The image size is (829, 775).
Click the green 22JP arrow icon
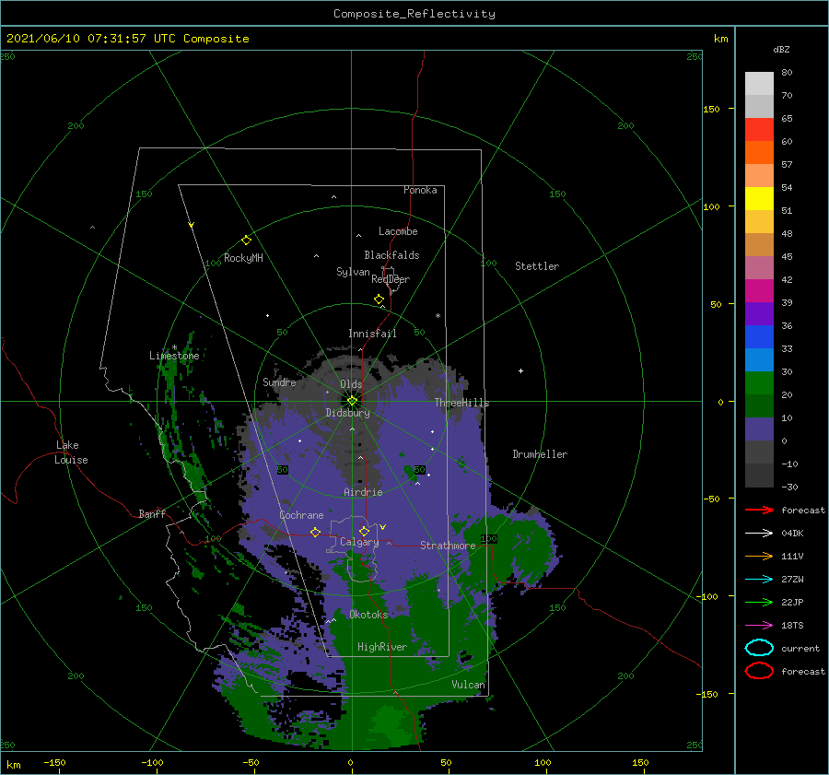[759, 602]
